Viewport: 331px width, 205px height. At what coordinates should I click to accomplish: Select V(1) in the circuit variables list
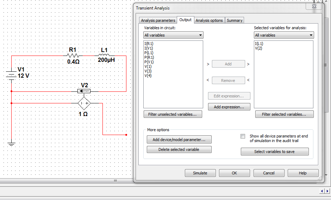148,67
